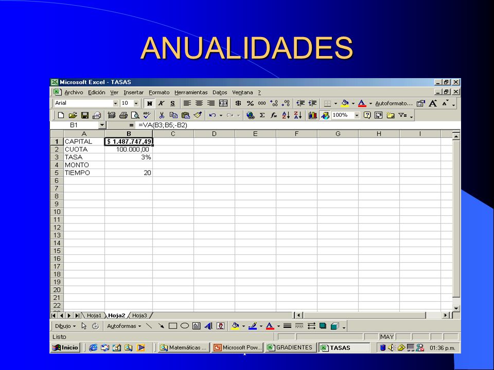
Task: Create a new workbook
Action: [x=61, y=115]
